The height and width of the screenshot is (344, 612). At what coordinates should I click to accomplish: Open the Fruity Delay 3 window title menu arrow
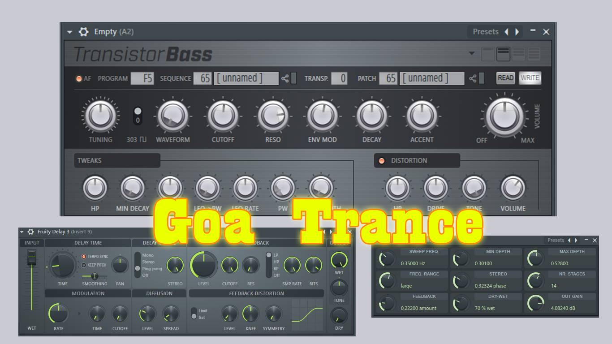point(22,232)
